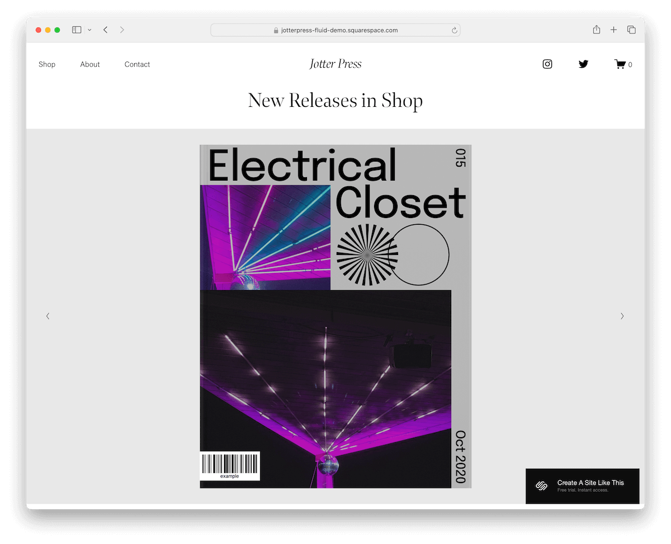Click the tab overview icon
The width and height of the screenshot is (671, 544).
pyautogui.click(x=631, y=30)
